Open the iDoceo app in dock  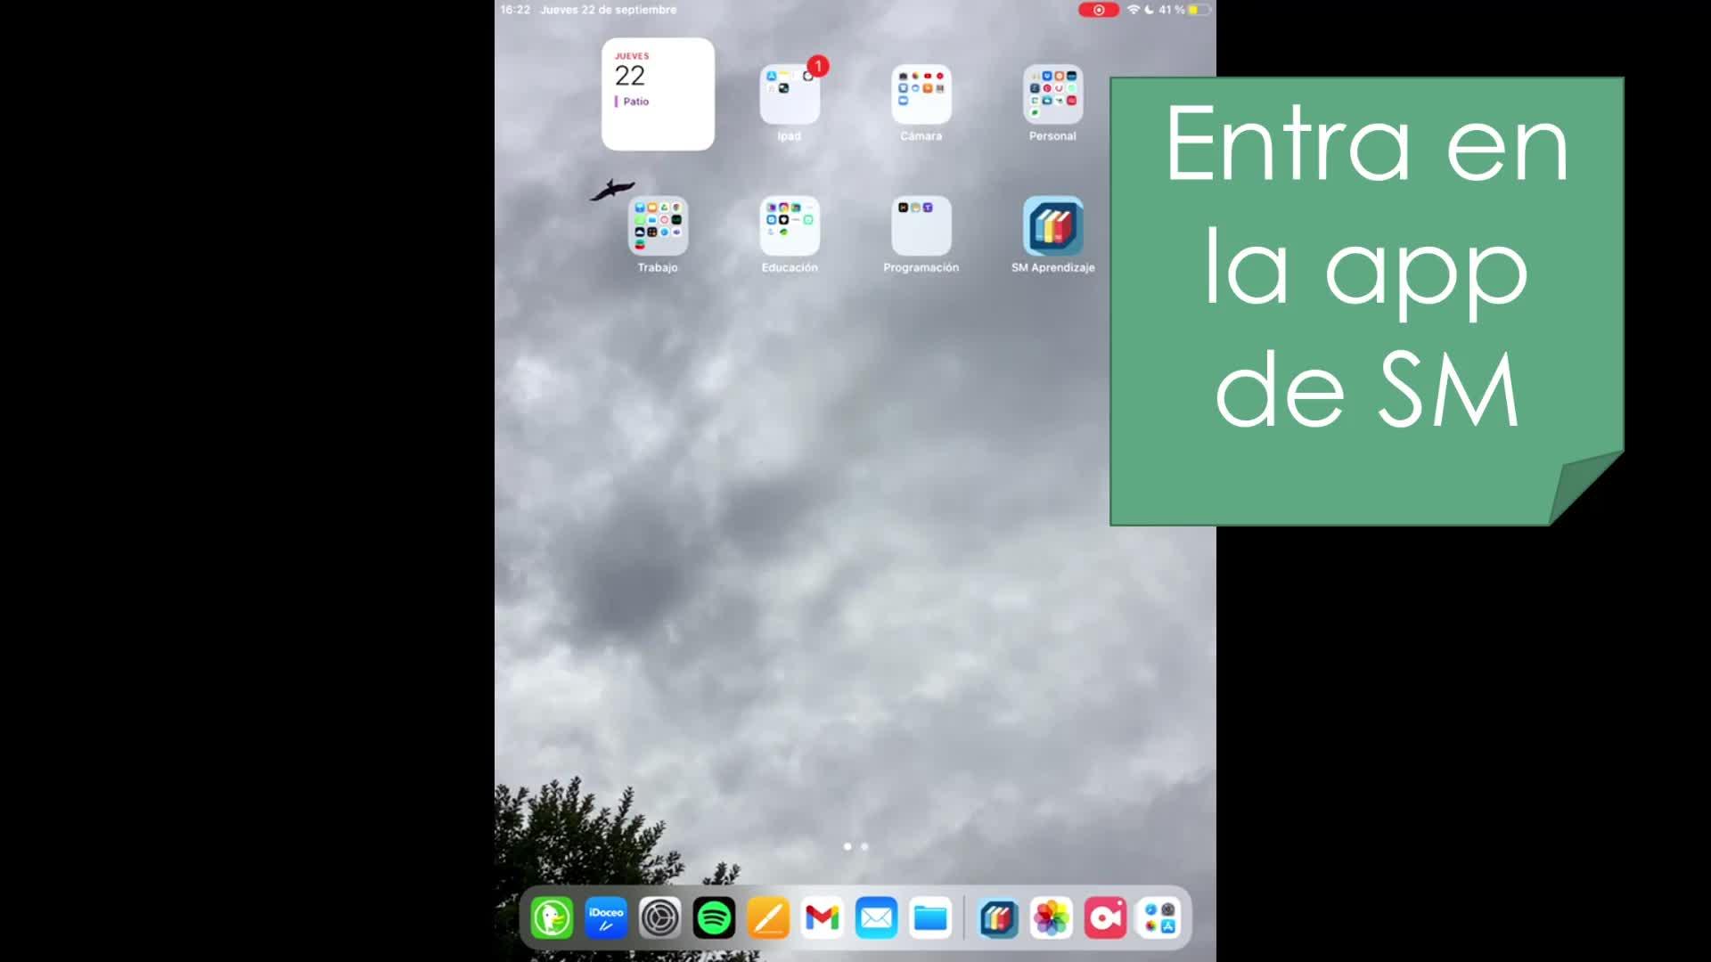tap(606, 918)
